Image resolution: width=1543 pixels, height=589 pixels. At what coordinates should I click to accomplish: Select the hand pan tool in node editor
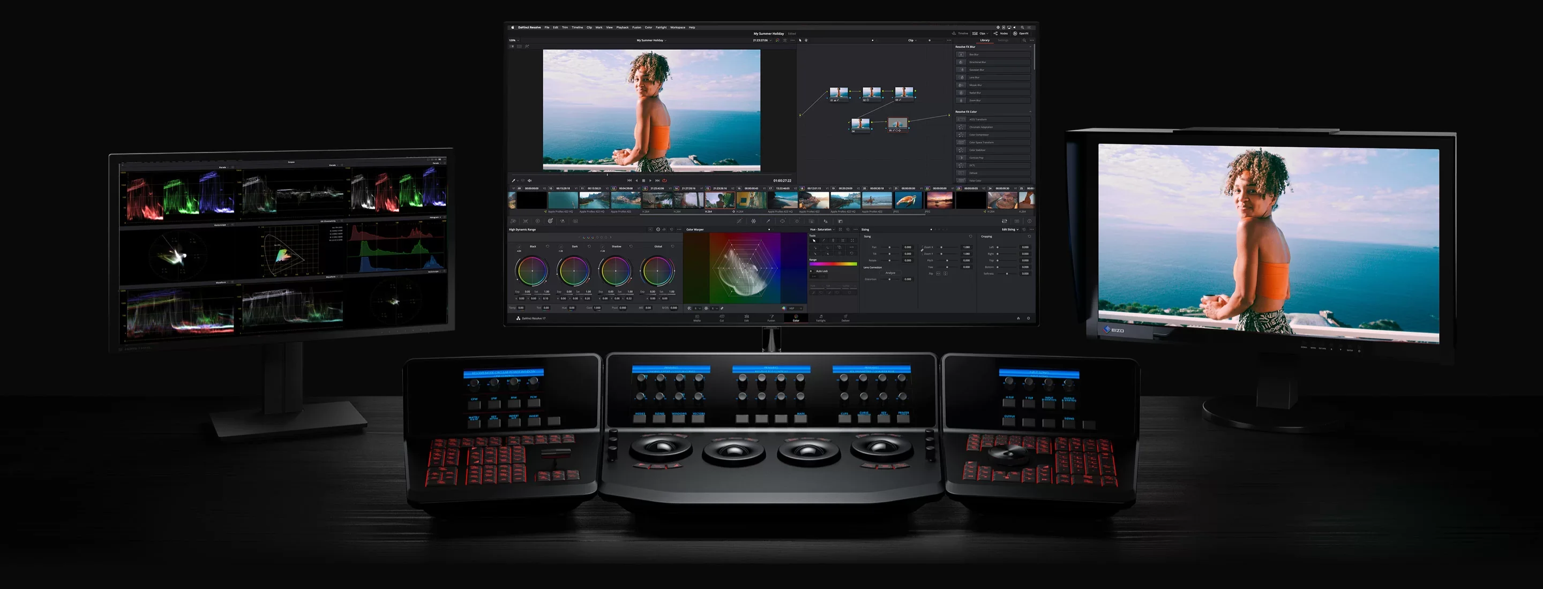pyautogui.click(x=806, y=40)
